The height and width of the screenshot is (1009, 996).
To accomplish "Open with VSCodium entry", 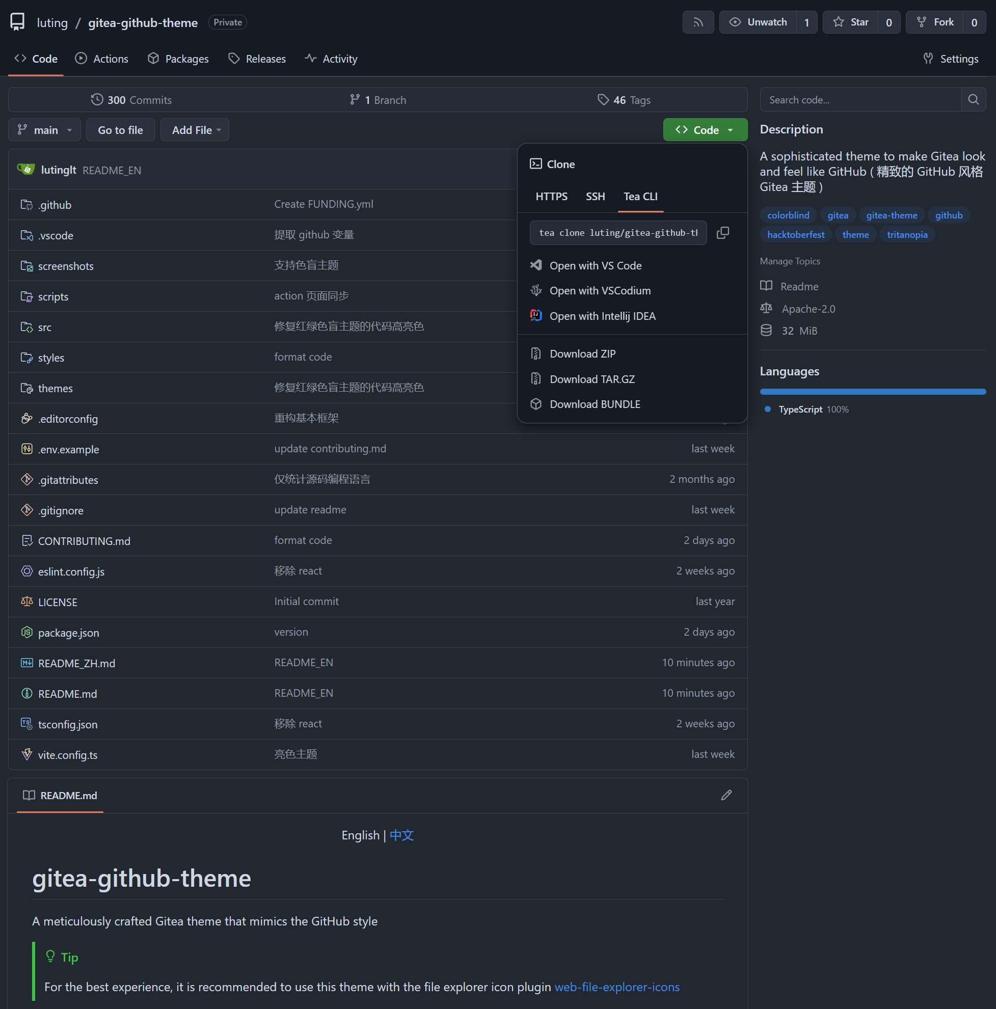I will point(600,291).
